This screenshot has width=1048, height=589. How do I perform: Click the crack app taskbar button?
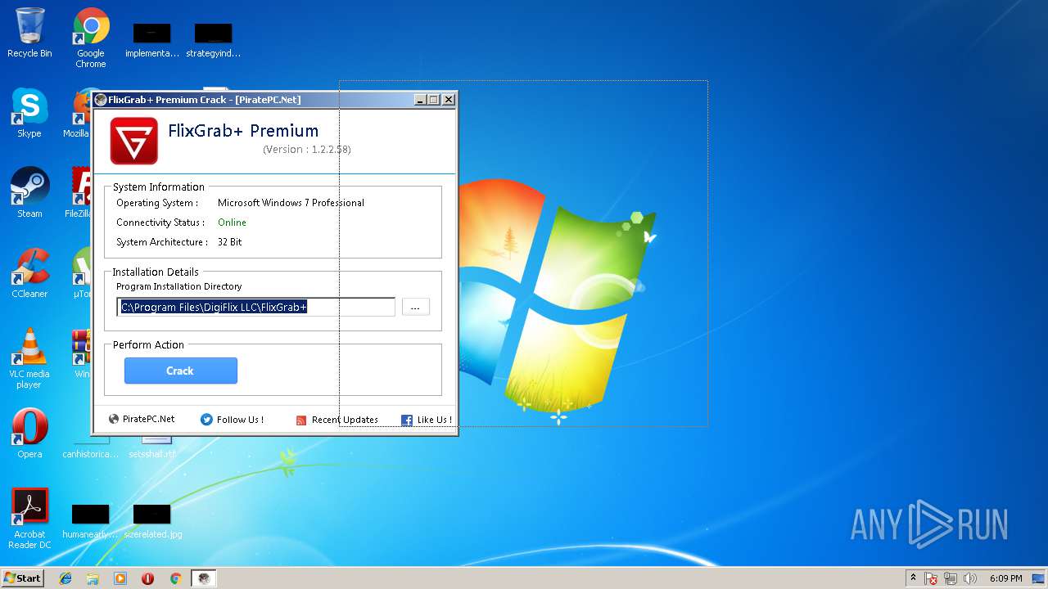point(204,578)
